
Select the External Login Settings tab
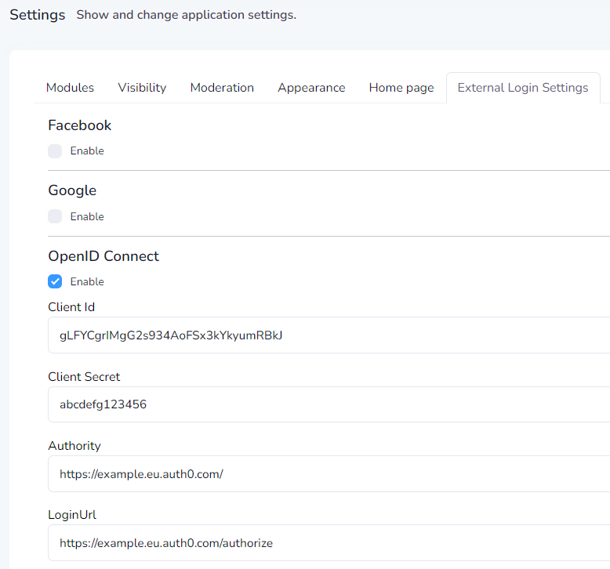click(522, 88)
